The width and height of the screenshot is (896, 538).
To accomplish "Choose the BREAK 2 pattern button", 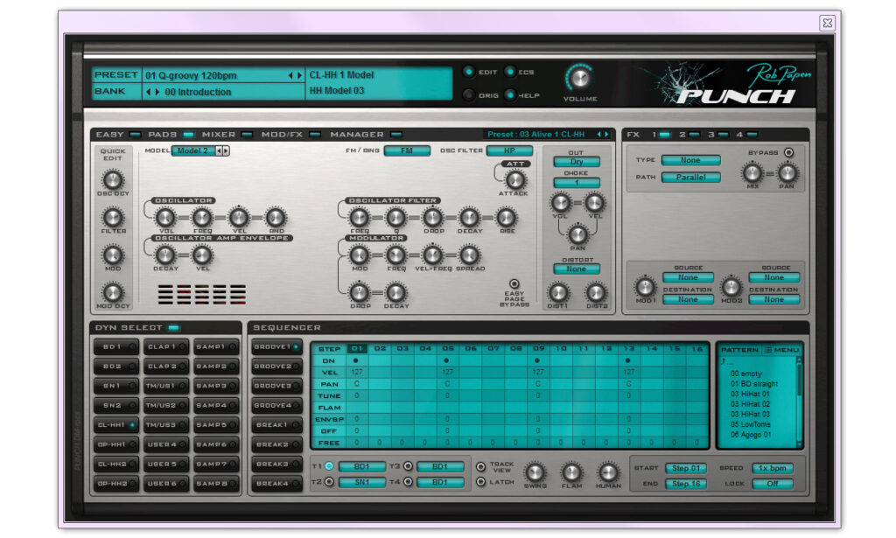I will point(276,444).
